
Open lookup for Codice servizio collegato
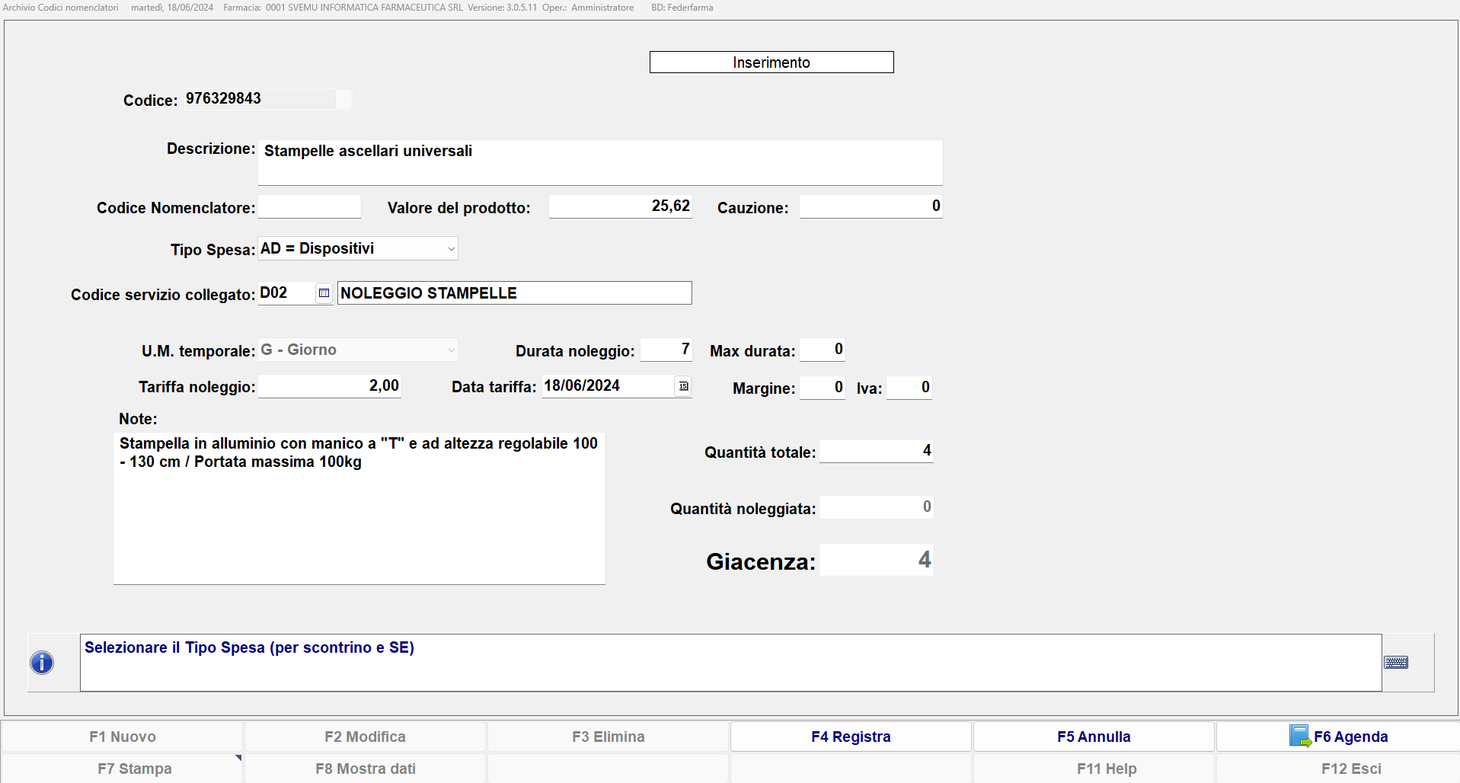[x=324, y=293]
